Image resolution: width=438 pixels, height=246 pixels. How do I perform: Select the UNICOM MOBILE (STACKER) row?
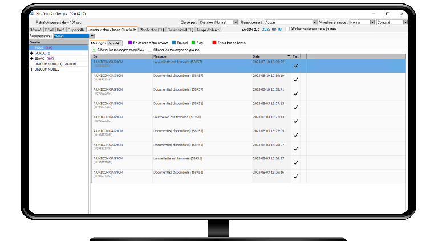58,64
